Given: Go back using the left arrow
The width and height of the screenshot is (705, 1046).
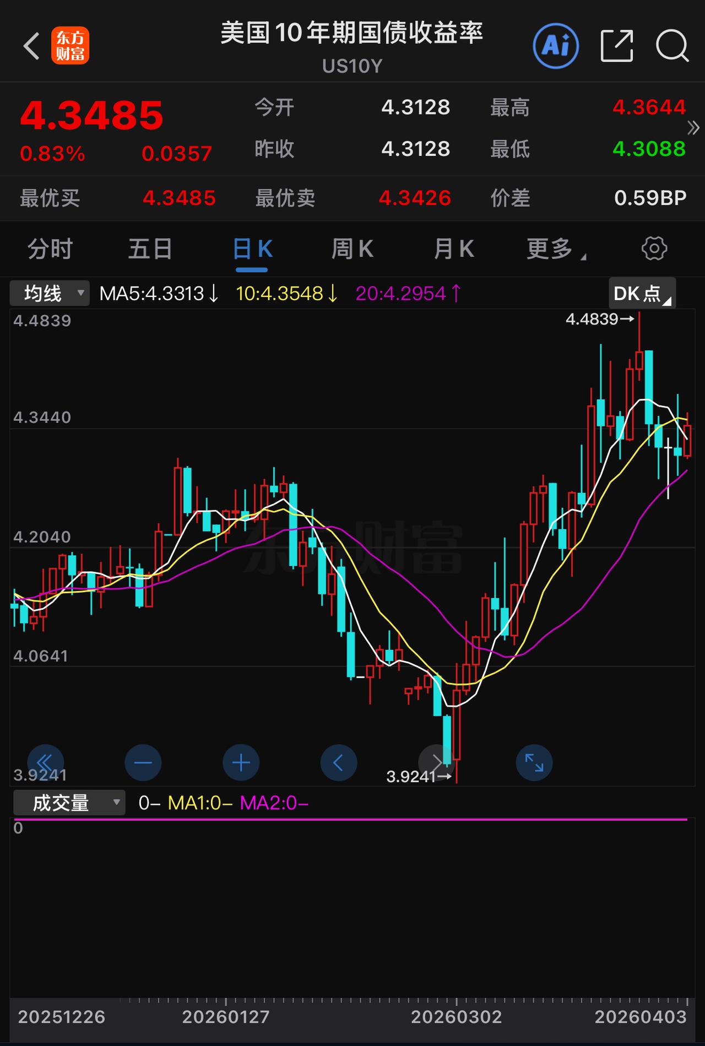Looking at the screenshot, I should coord(31,46).
